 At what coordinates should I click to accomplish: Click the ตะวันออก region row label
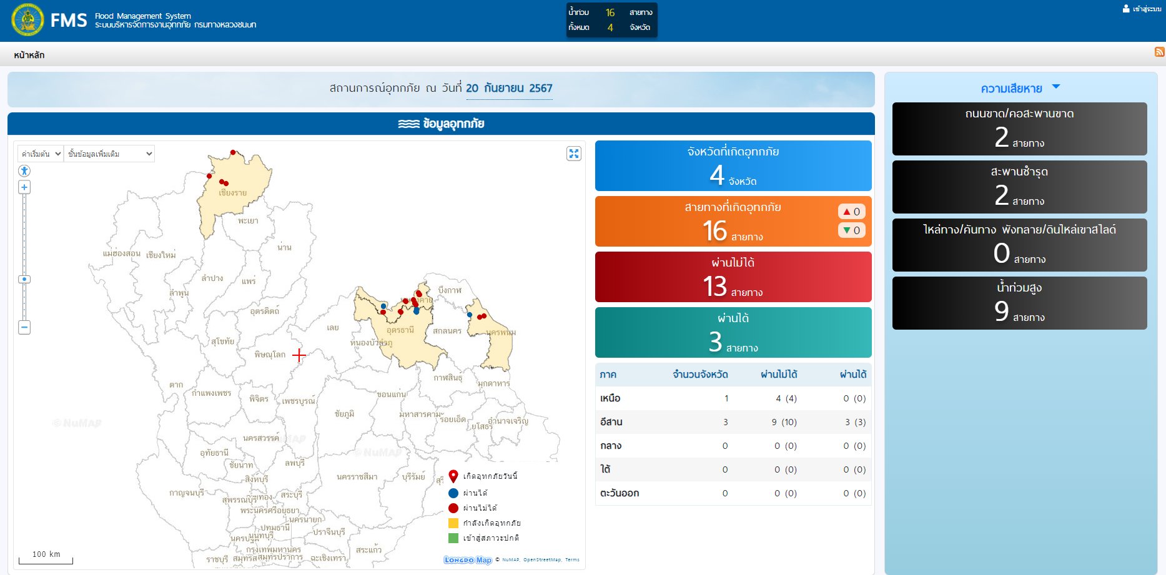(620, 493)
